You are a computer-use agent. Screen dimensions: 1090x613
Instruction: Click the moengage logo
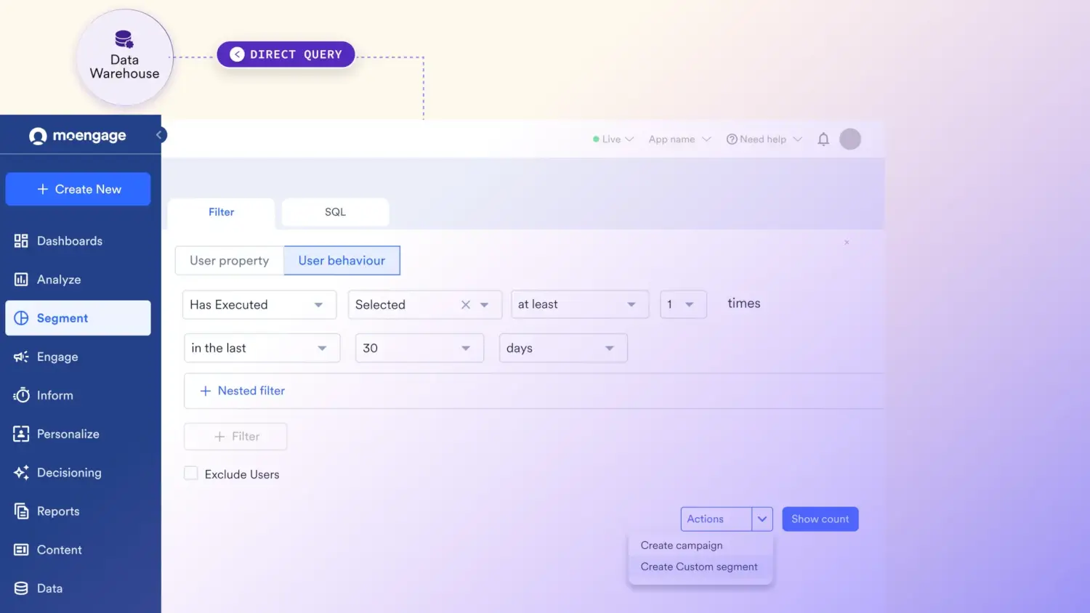(78, 136)
